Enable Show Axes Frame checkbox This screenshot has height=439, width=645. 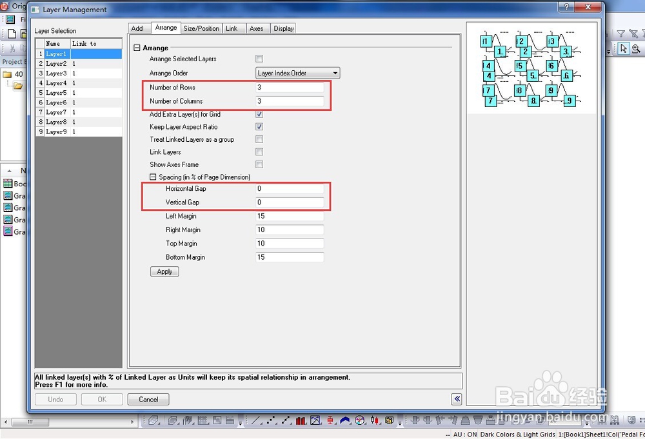[259, 164]
